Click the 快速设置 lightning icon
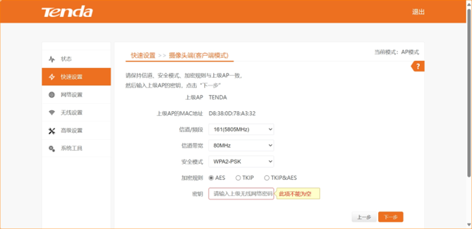 [x=52, y=77]
